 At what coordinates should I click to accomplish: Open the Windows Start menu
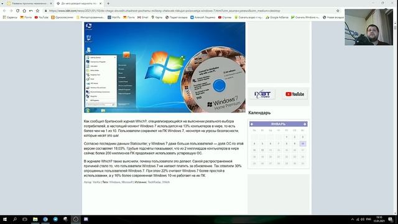4,219
